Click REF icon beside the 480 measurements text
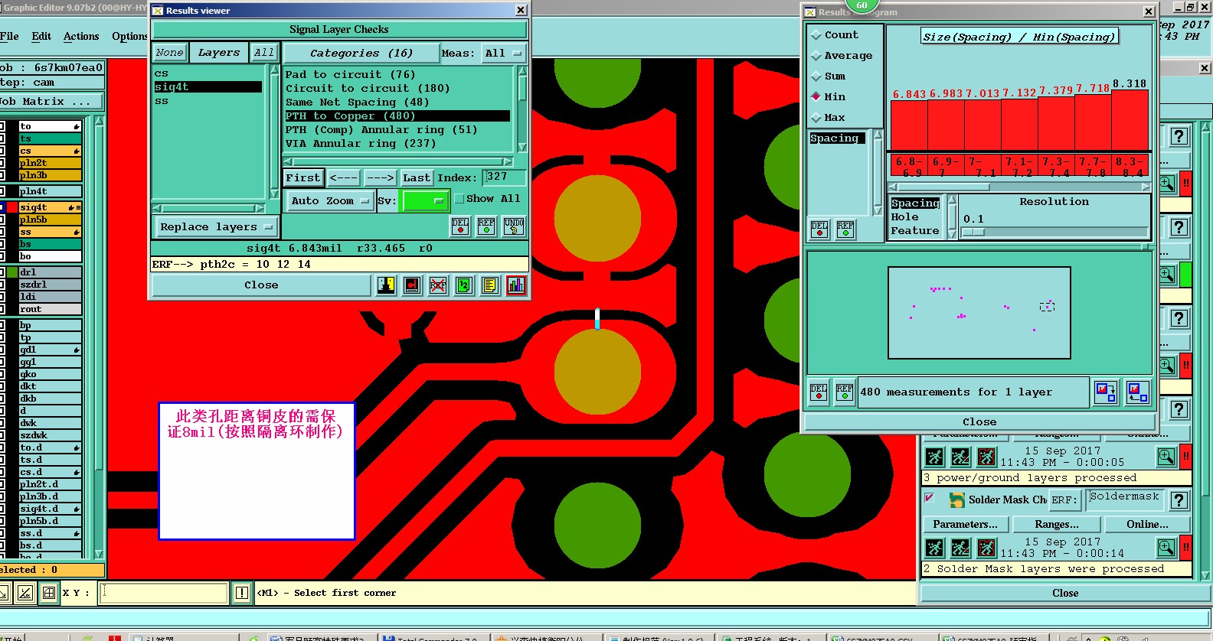Screen dimensions: 1213x641 point(845,392)
